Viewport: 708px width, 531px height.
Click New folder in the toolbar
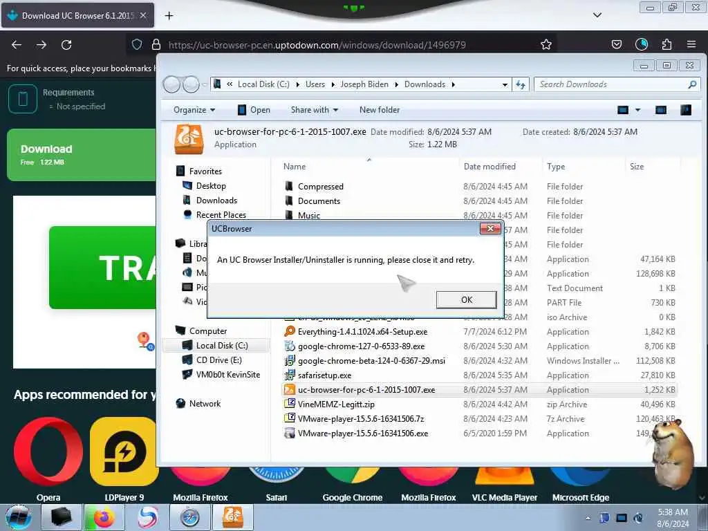(x=380, y=110)
